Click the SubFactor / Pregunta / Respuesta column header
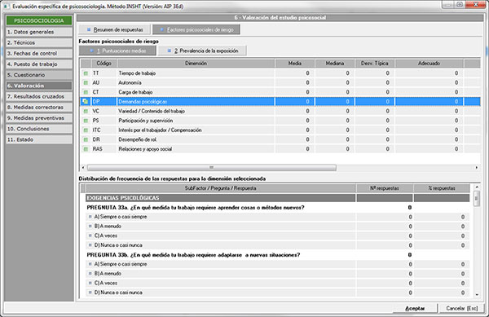This screenshot has height=317, width=489. (221, 188)
